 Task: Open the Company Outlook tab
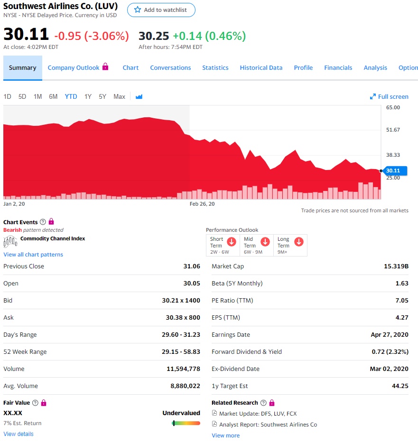click(74, 68)
